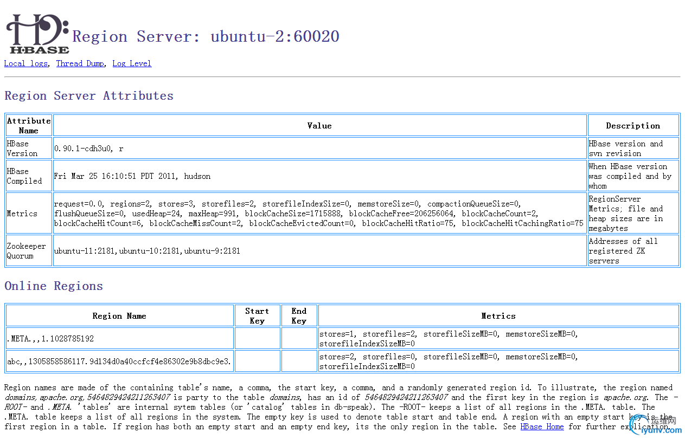685x439 pixels.
Task: Click the Attribute Name column header
Action: (x=29, y=125)
